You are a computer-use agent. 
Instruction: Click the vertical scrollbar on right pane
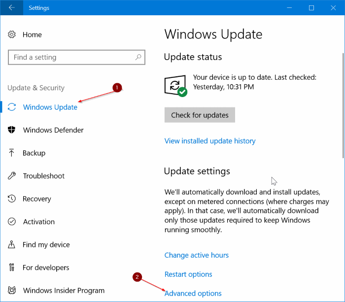point(343,105)
